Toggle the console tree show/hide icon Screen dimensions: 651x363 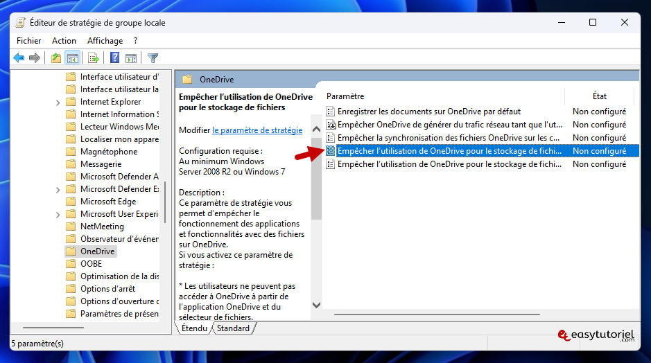coord(73,58)
